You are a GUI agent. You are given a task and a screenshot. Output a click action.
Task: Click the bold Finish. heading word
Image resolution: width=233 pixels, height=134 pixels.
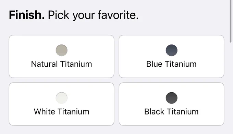pos(27,15)
